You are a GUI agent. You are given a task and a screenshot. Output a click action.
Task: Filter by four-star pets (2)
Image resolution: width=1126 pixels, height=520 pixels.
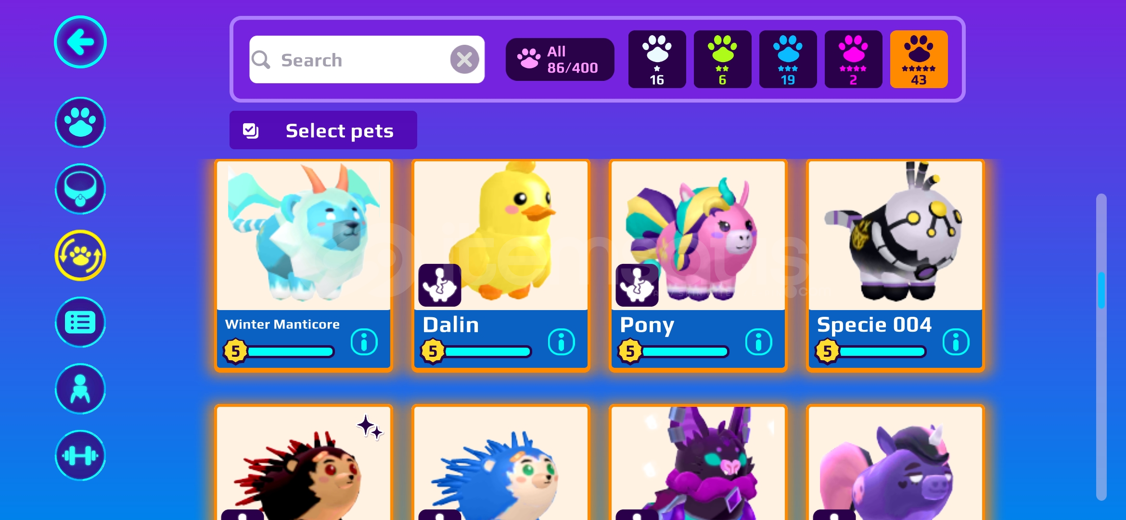[x=854, y=59]
